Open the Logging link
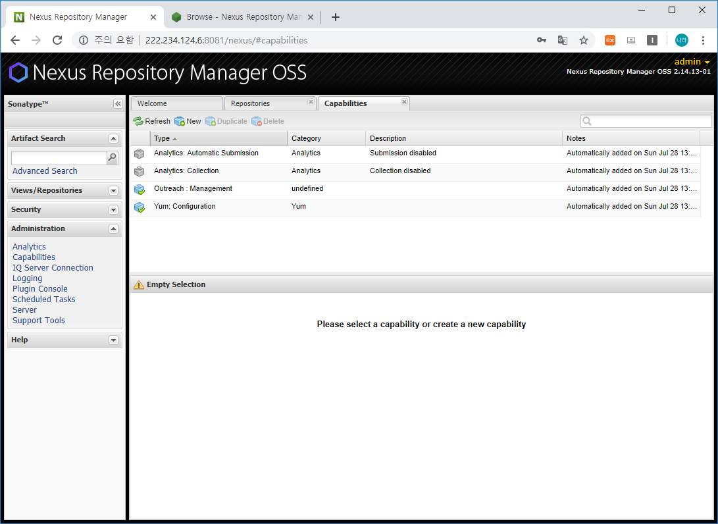Screen dimensions: 718x524 coord(27,278)
